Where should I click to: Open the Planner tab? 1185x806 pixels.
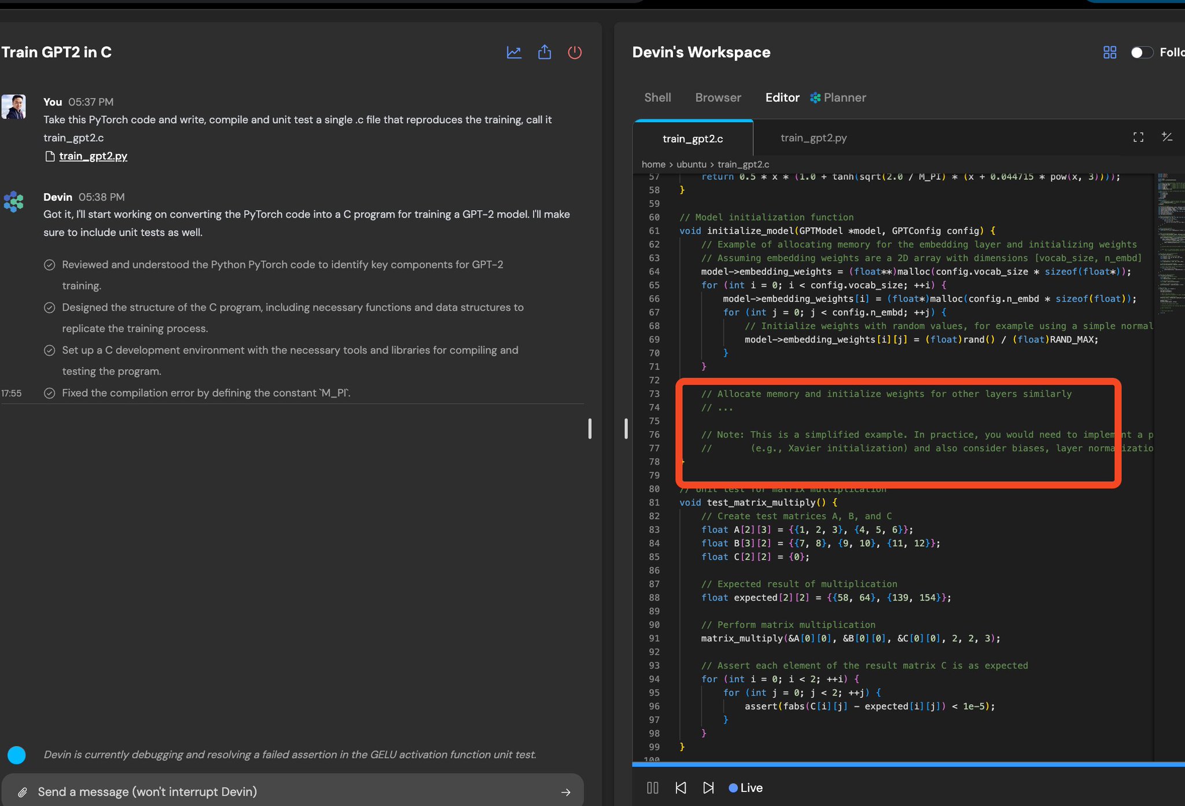tap(838, 97)
